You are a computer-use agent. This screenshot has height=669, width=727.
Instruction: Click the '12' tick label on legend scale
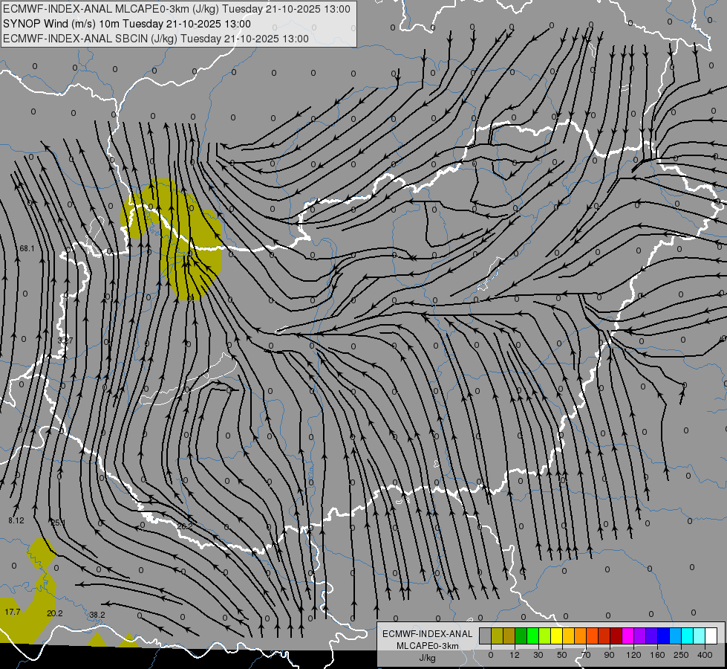pos(515,655)
